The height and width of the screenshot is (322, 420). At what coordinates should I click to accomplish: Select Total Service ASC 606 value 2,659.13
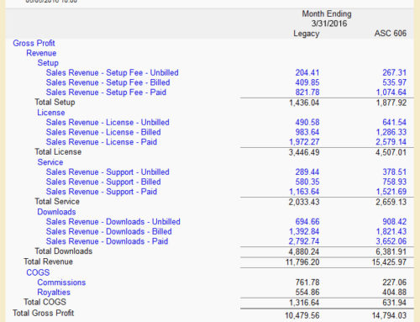point(391,202)
